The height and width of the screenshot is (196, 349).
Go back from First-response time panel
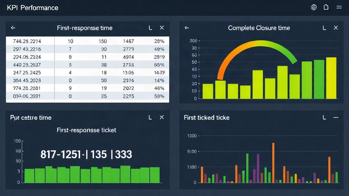click(13, 28)
